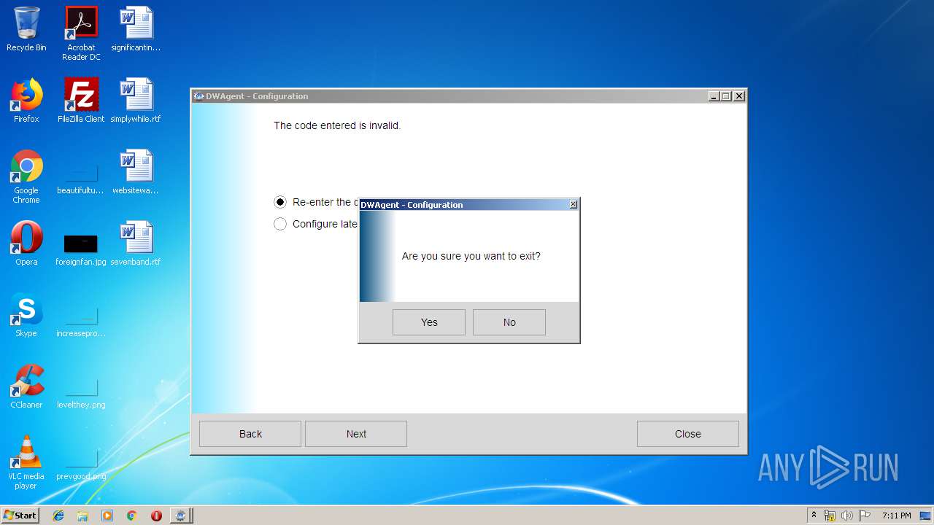Select the beautifultu... desktop file
Screen dimensions: 934x525
(81, 176)
